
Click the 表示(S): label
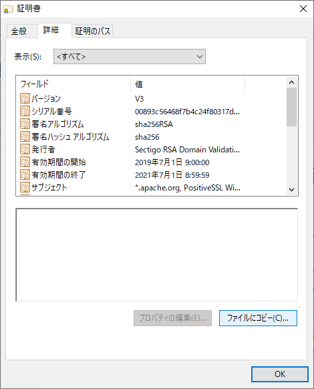[x=28, y=57]
